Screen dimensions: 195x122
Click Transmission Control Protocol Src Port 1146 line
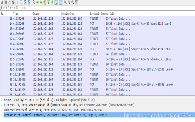55,115
